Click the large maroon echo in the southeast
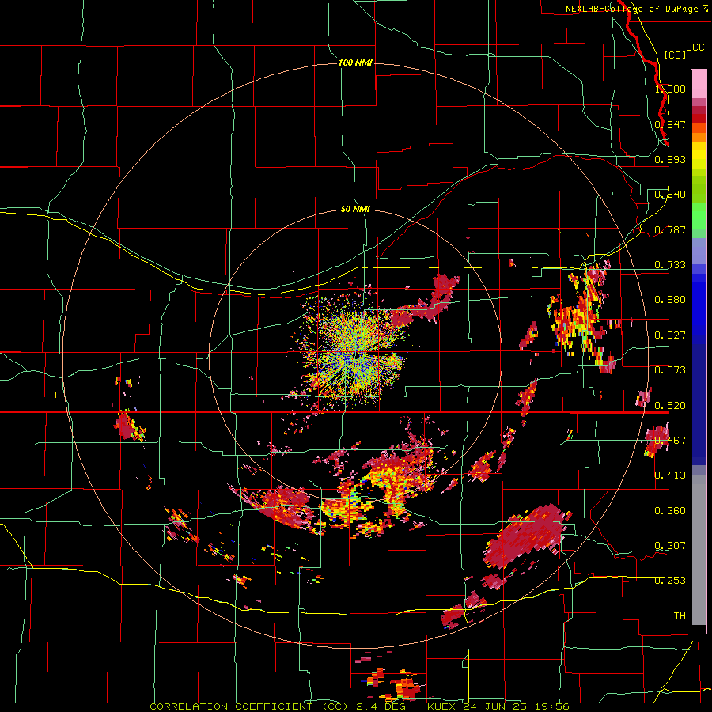This screenshot has height=712, width=712. tap(527, 536)
